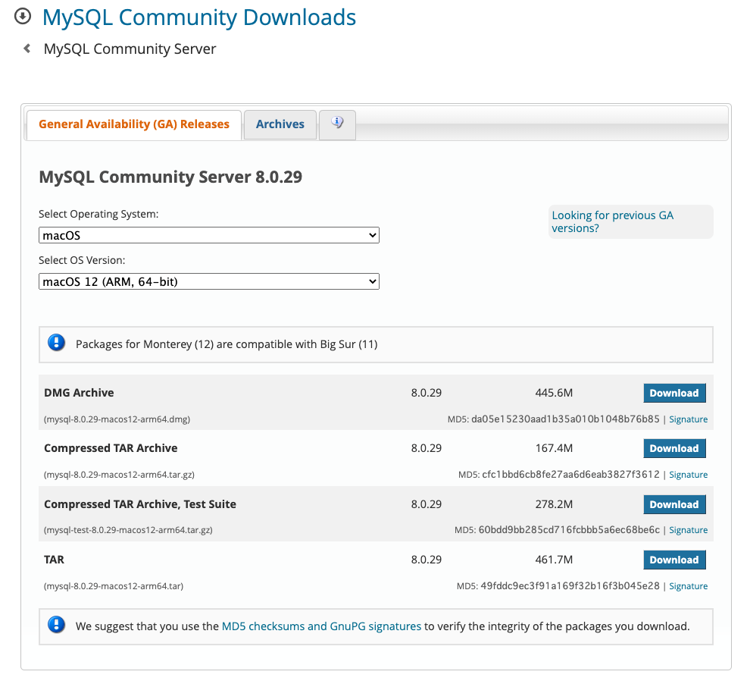Viewport: 750px width, 684px height.
Task: Click DMG Archive title text
Action: 79,393
